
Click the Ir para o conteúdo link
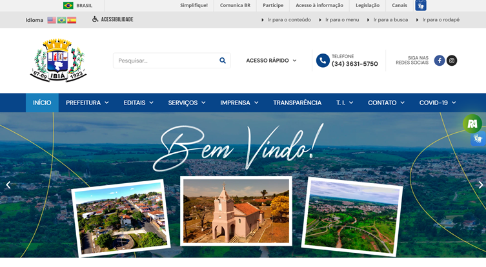click(x=290, y=20)
